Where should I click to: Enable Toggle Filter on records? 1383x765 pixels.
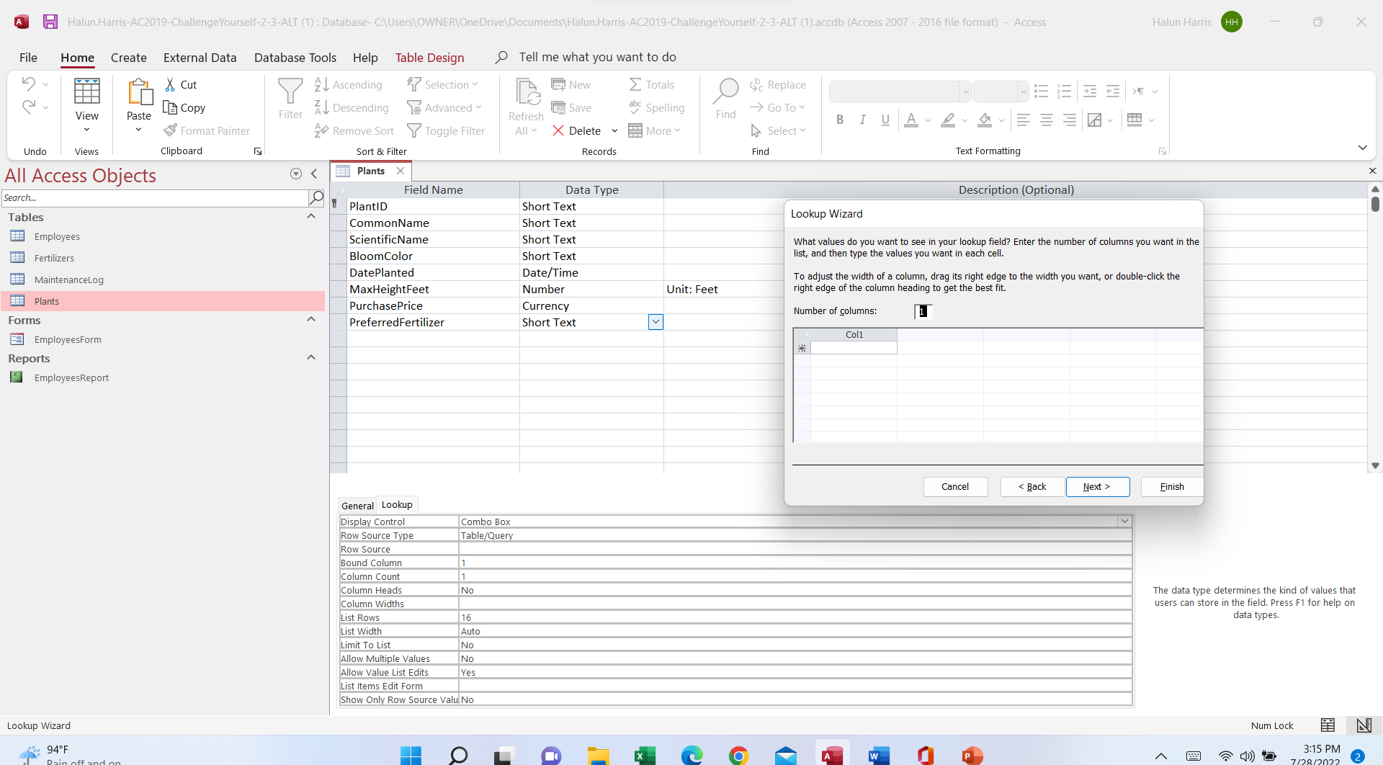[446, 130]
